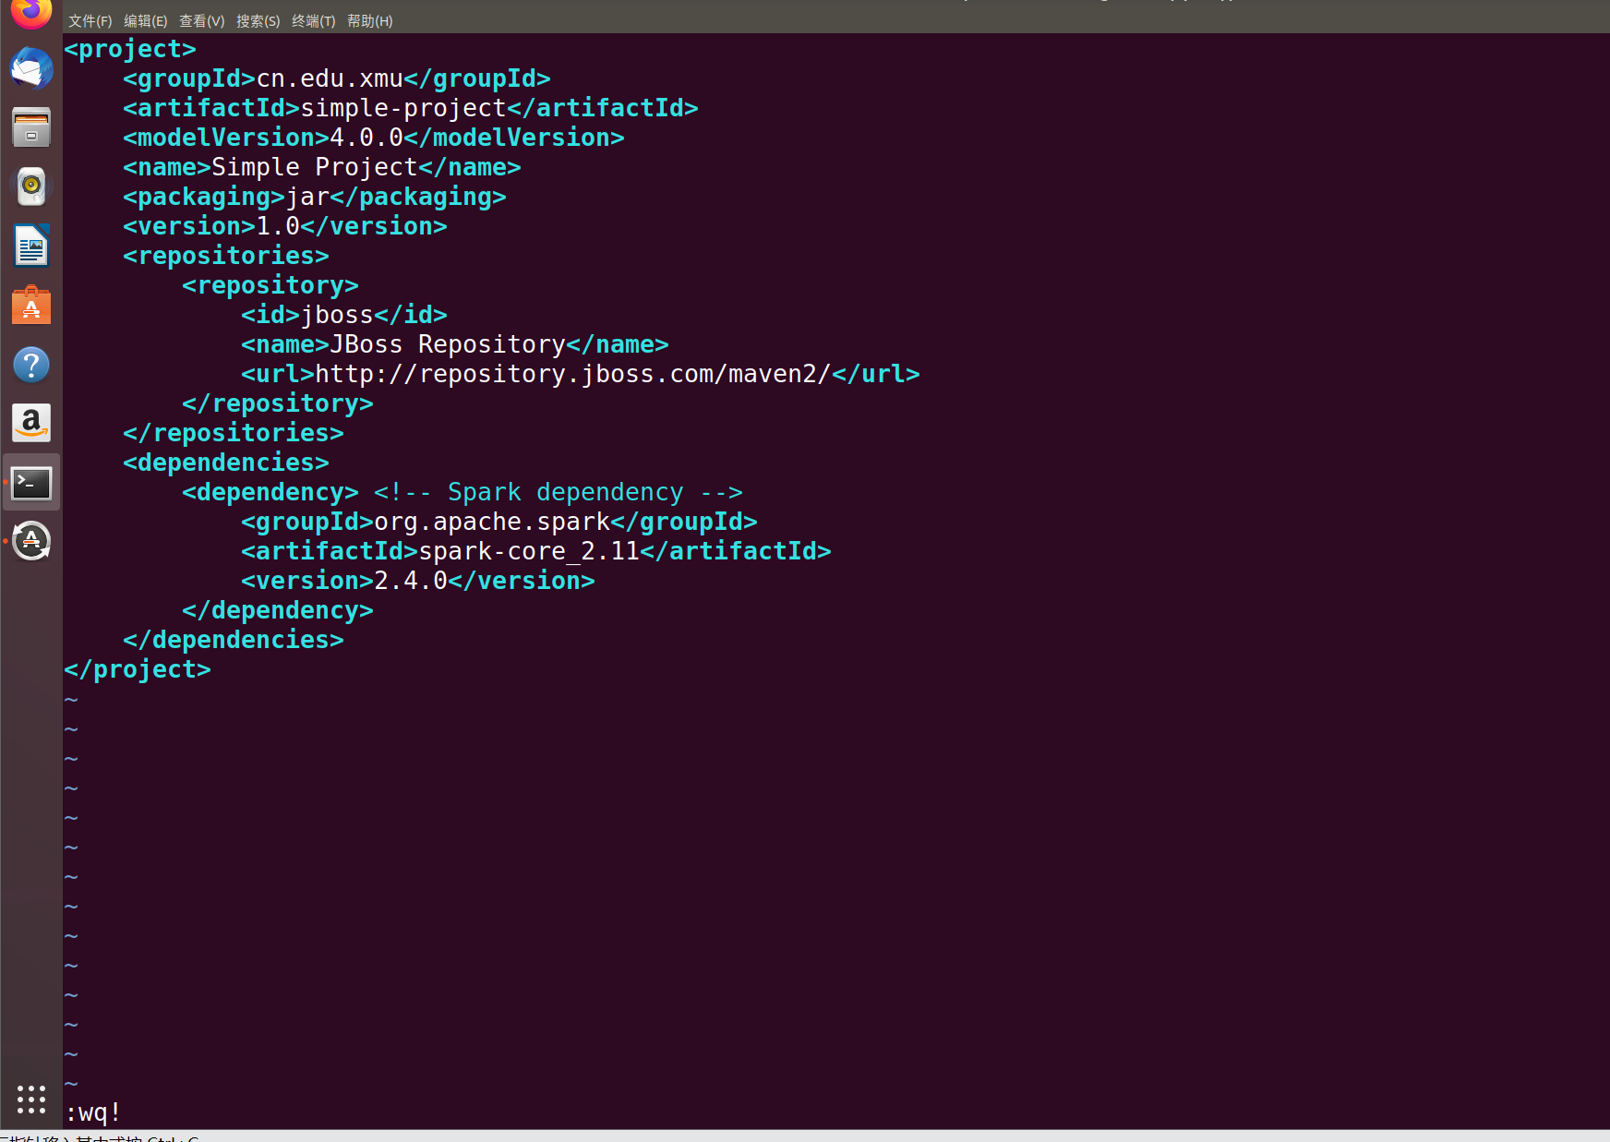Launch LibreOffice Writer from the dock
Image resolution: width=1610 pixels, height=1142 pixels.
click(x=31, y=246)
